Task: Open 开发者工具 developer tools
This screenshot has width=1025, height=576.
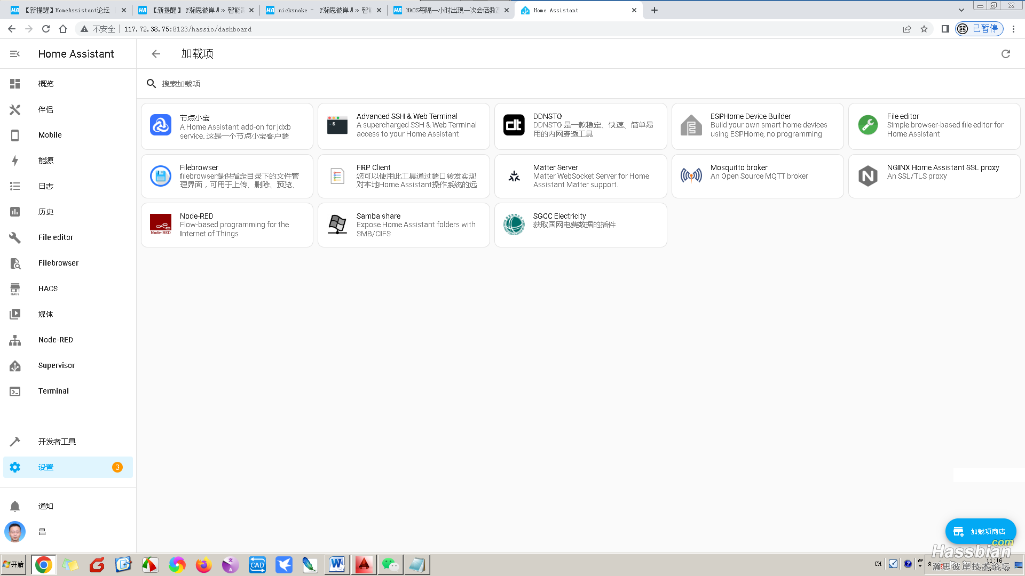Action: tap(68, 442)
